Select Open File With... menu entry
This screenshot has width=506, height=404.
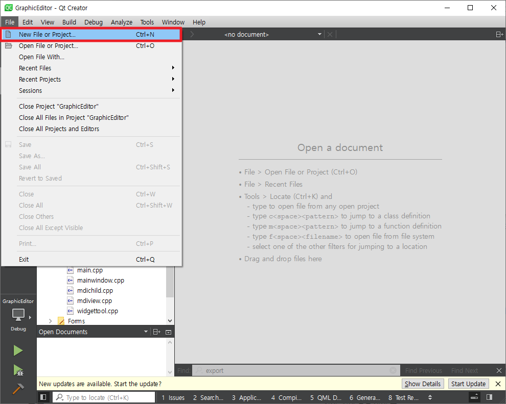[91, 57]
